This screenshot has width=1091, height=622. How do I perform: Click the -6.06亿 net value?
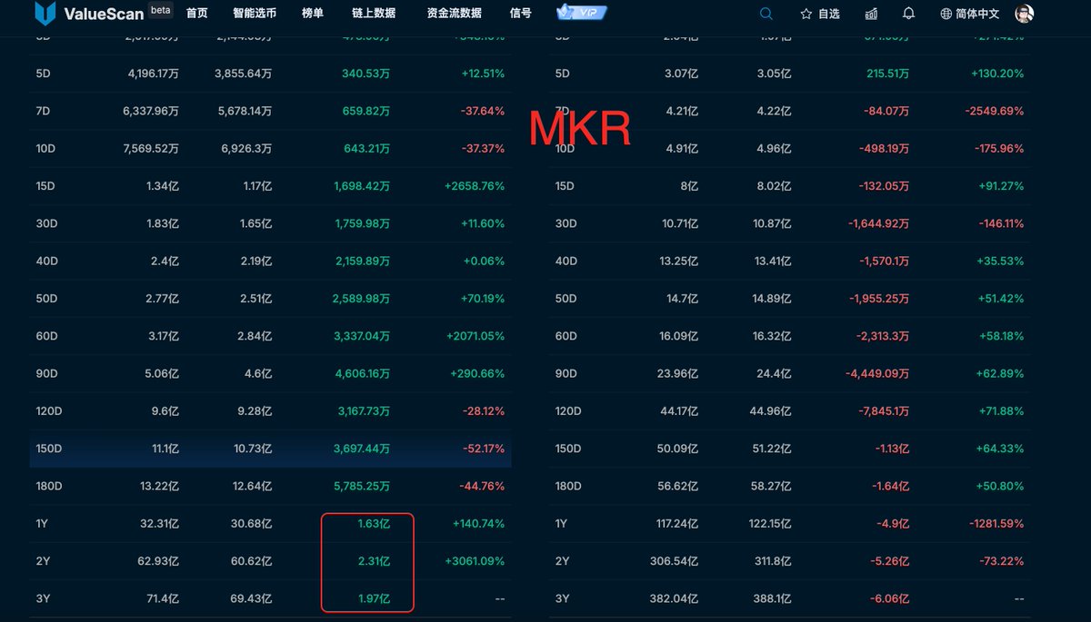pyautogui.click(x=891, y=598)
